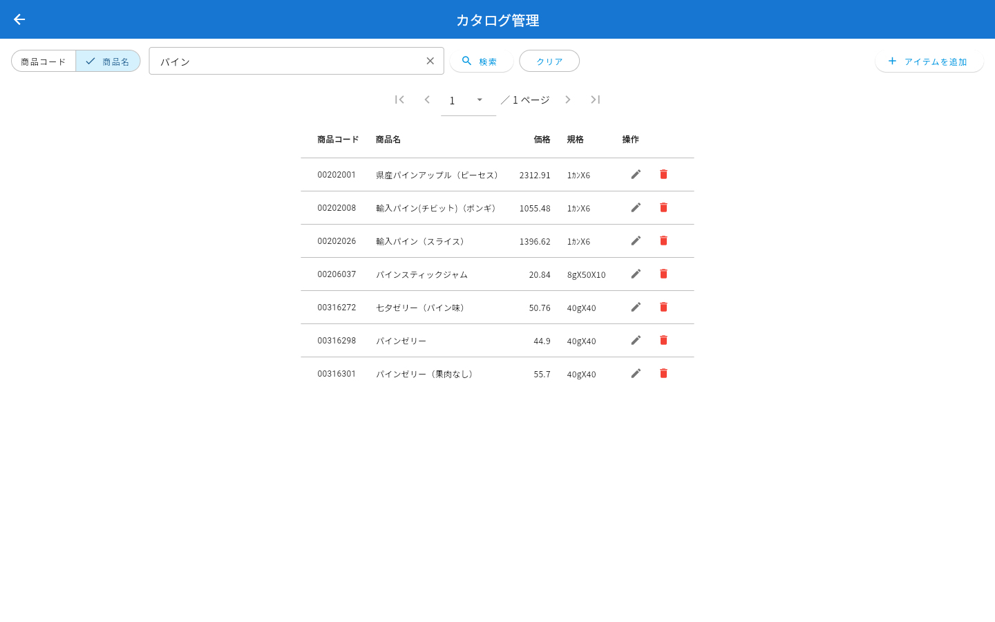Go back using the header arrow
995x622 pixels.
[x=19, y=19]
